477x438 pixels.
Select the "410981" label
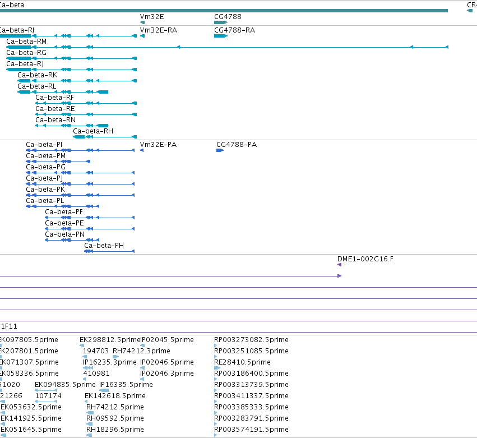click(96, 374)
